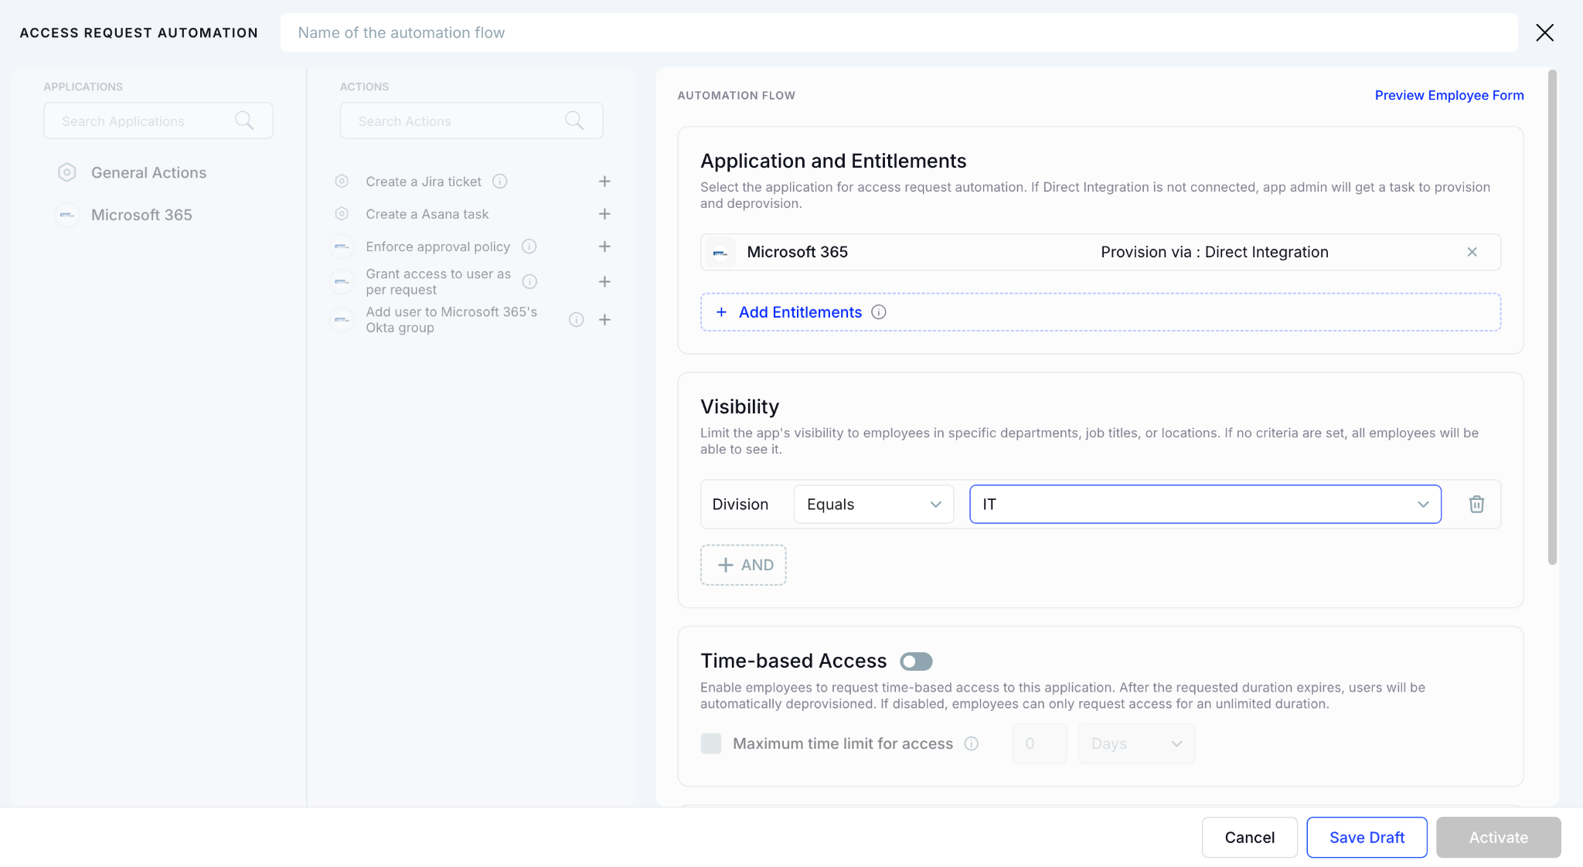Check the Maximum time limit for access box
Screen dimensions: 1583x867
pos(711,743)
